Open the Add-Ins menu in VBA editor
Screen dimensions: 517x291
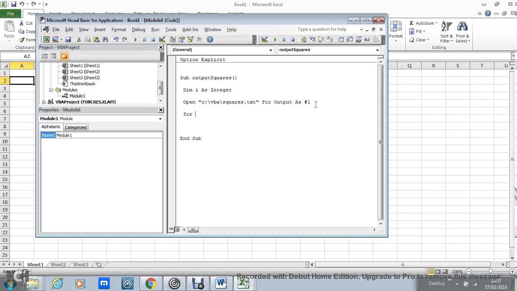[x=190, y=30]
